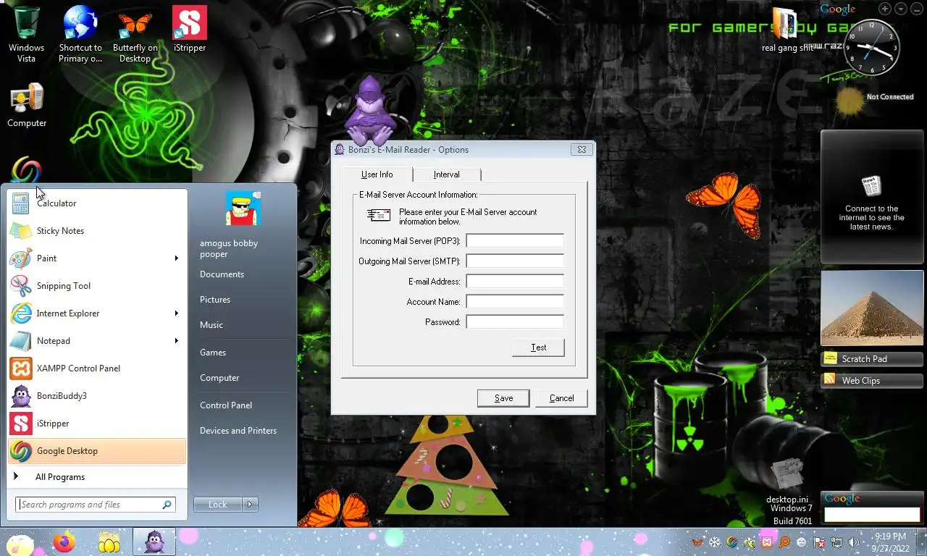Expand the Notepad jump list arrow

click(176, 341)
